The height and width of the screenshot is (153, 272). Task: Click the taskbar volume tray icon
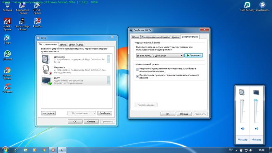click(251, 150)
